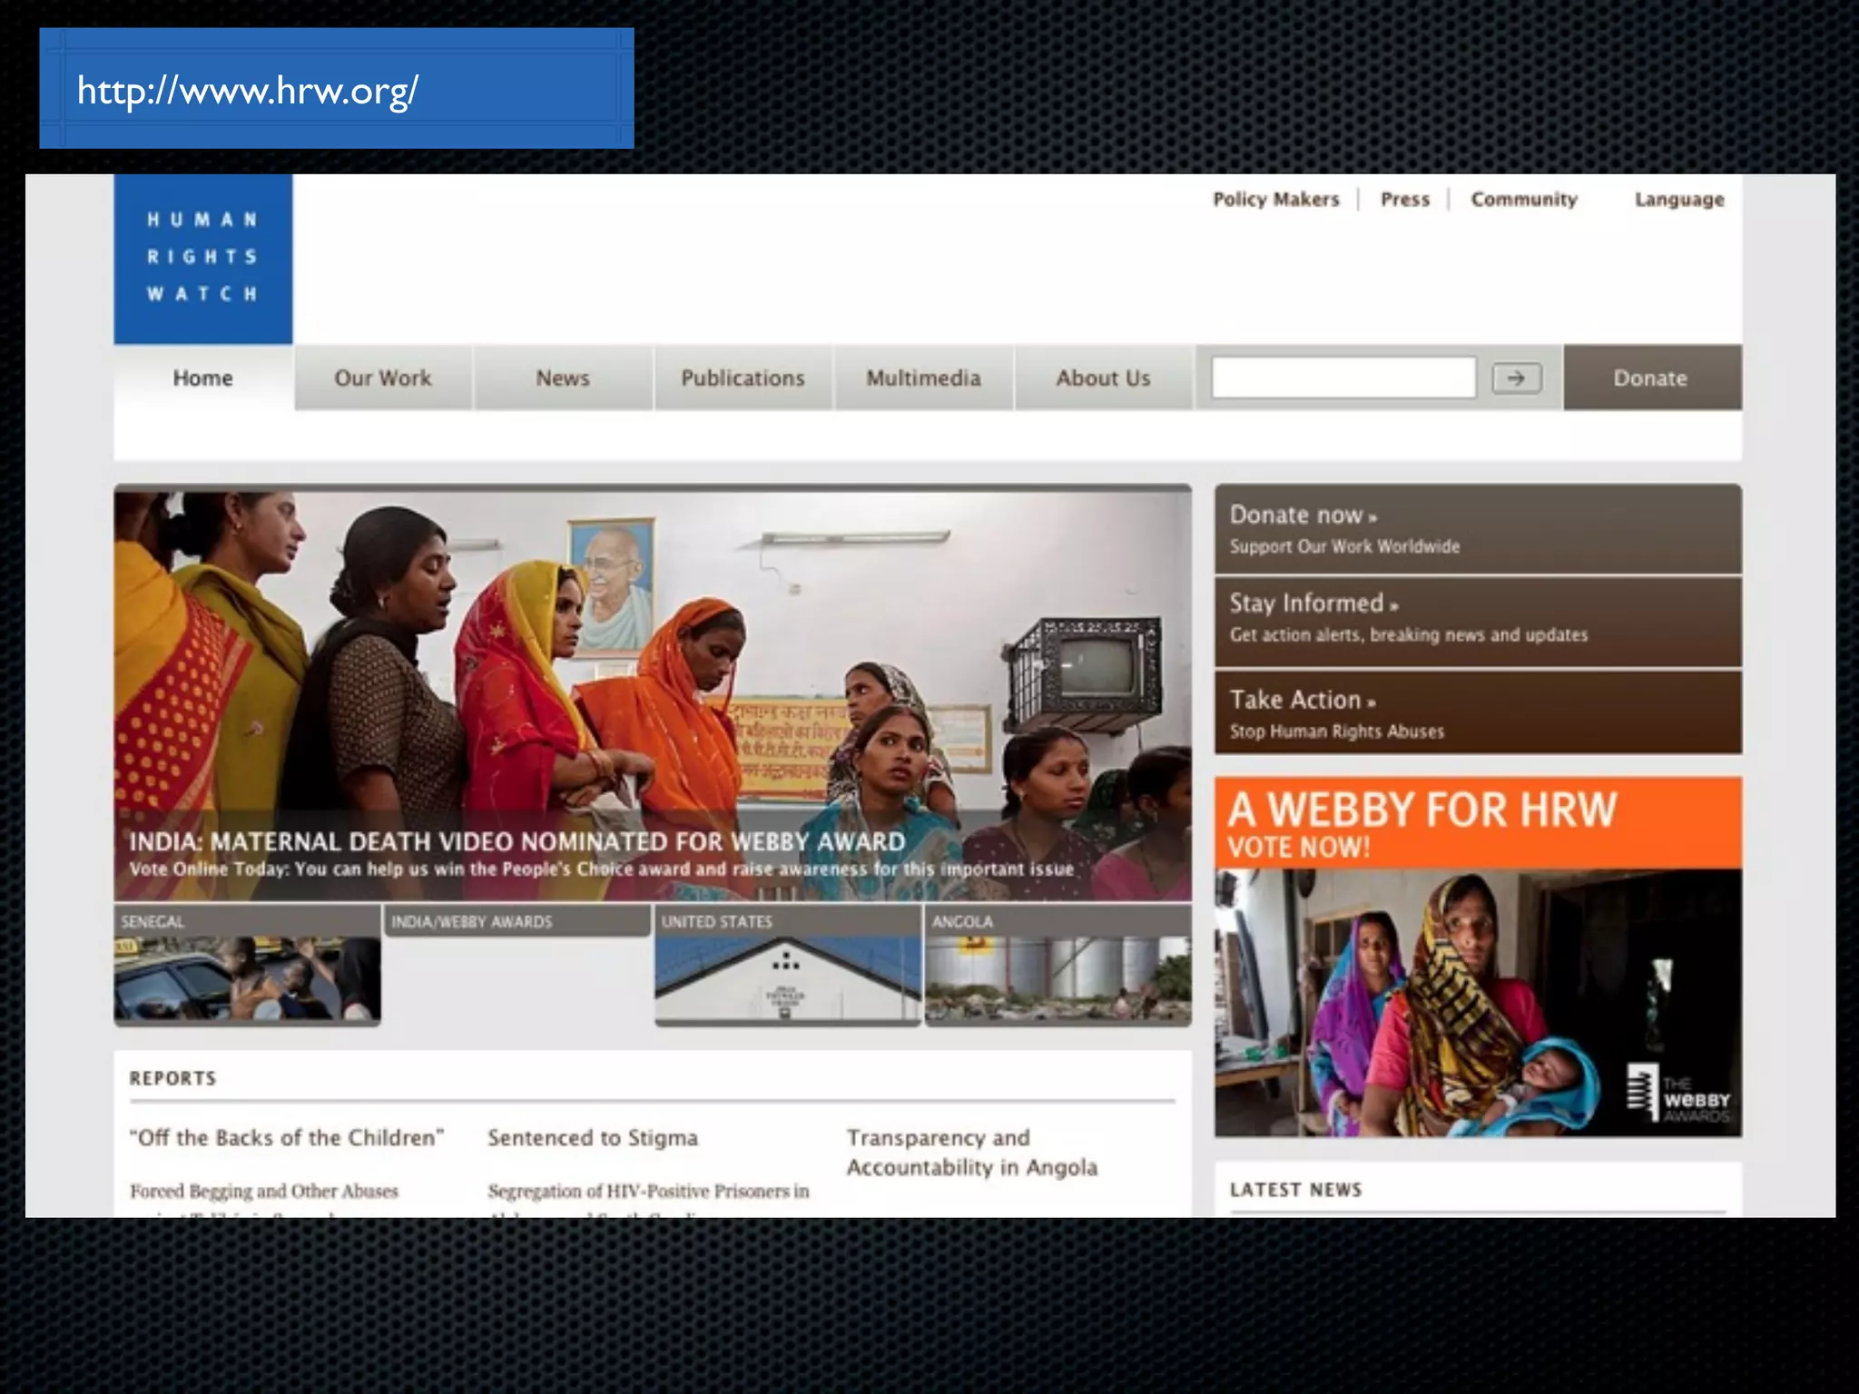Select the India/Webby Awards story tab
The image size is (1859, 1394).
[x=516, y=920]
